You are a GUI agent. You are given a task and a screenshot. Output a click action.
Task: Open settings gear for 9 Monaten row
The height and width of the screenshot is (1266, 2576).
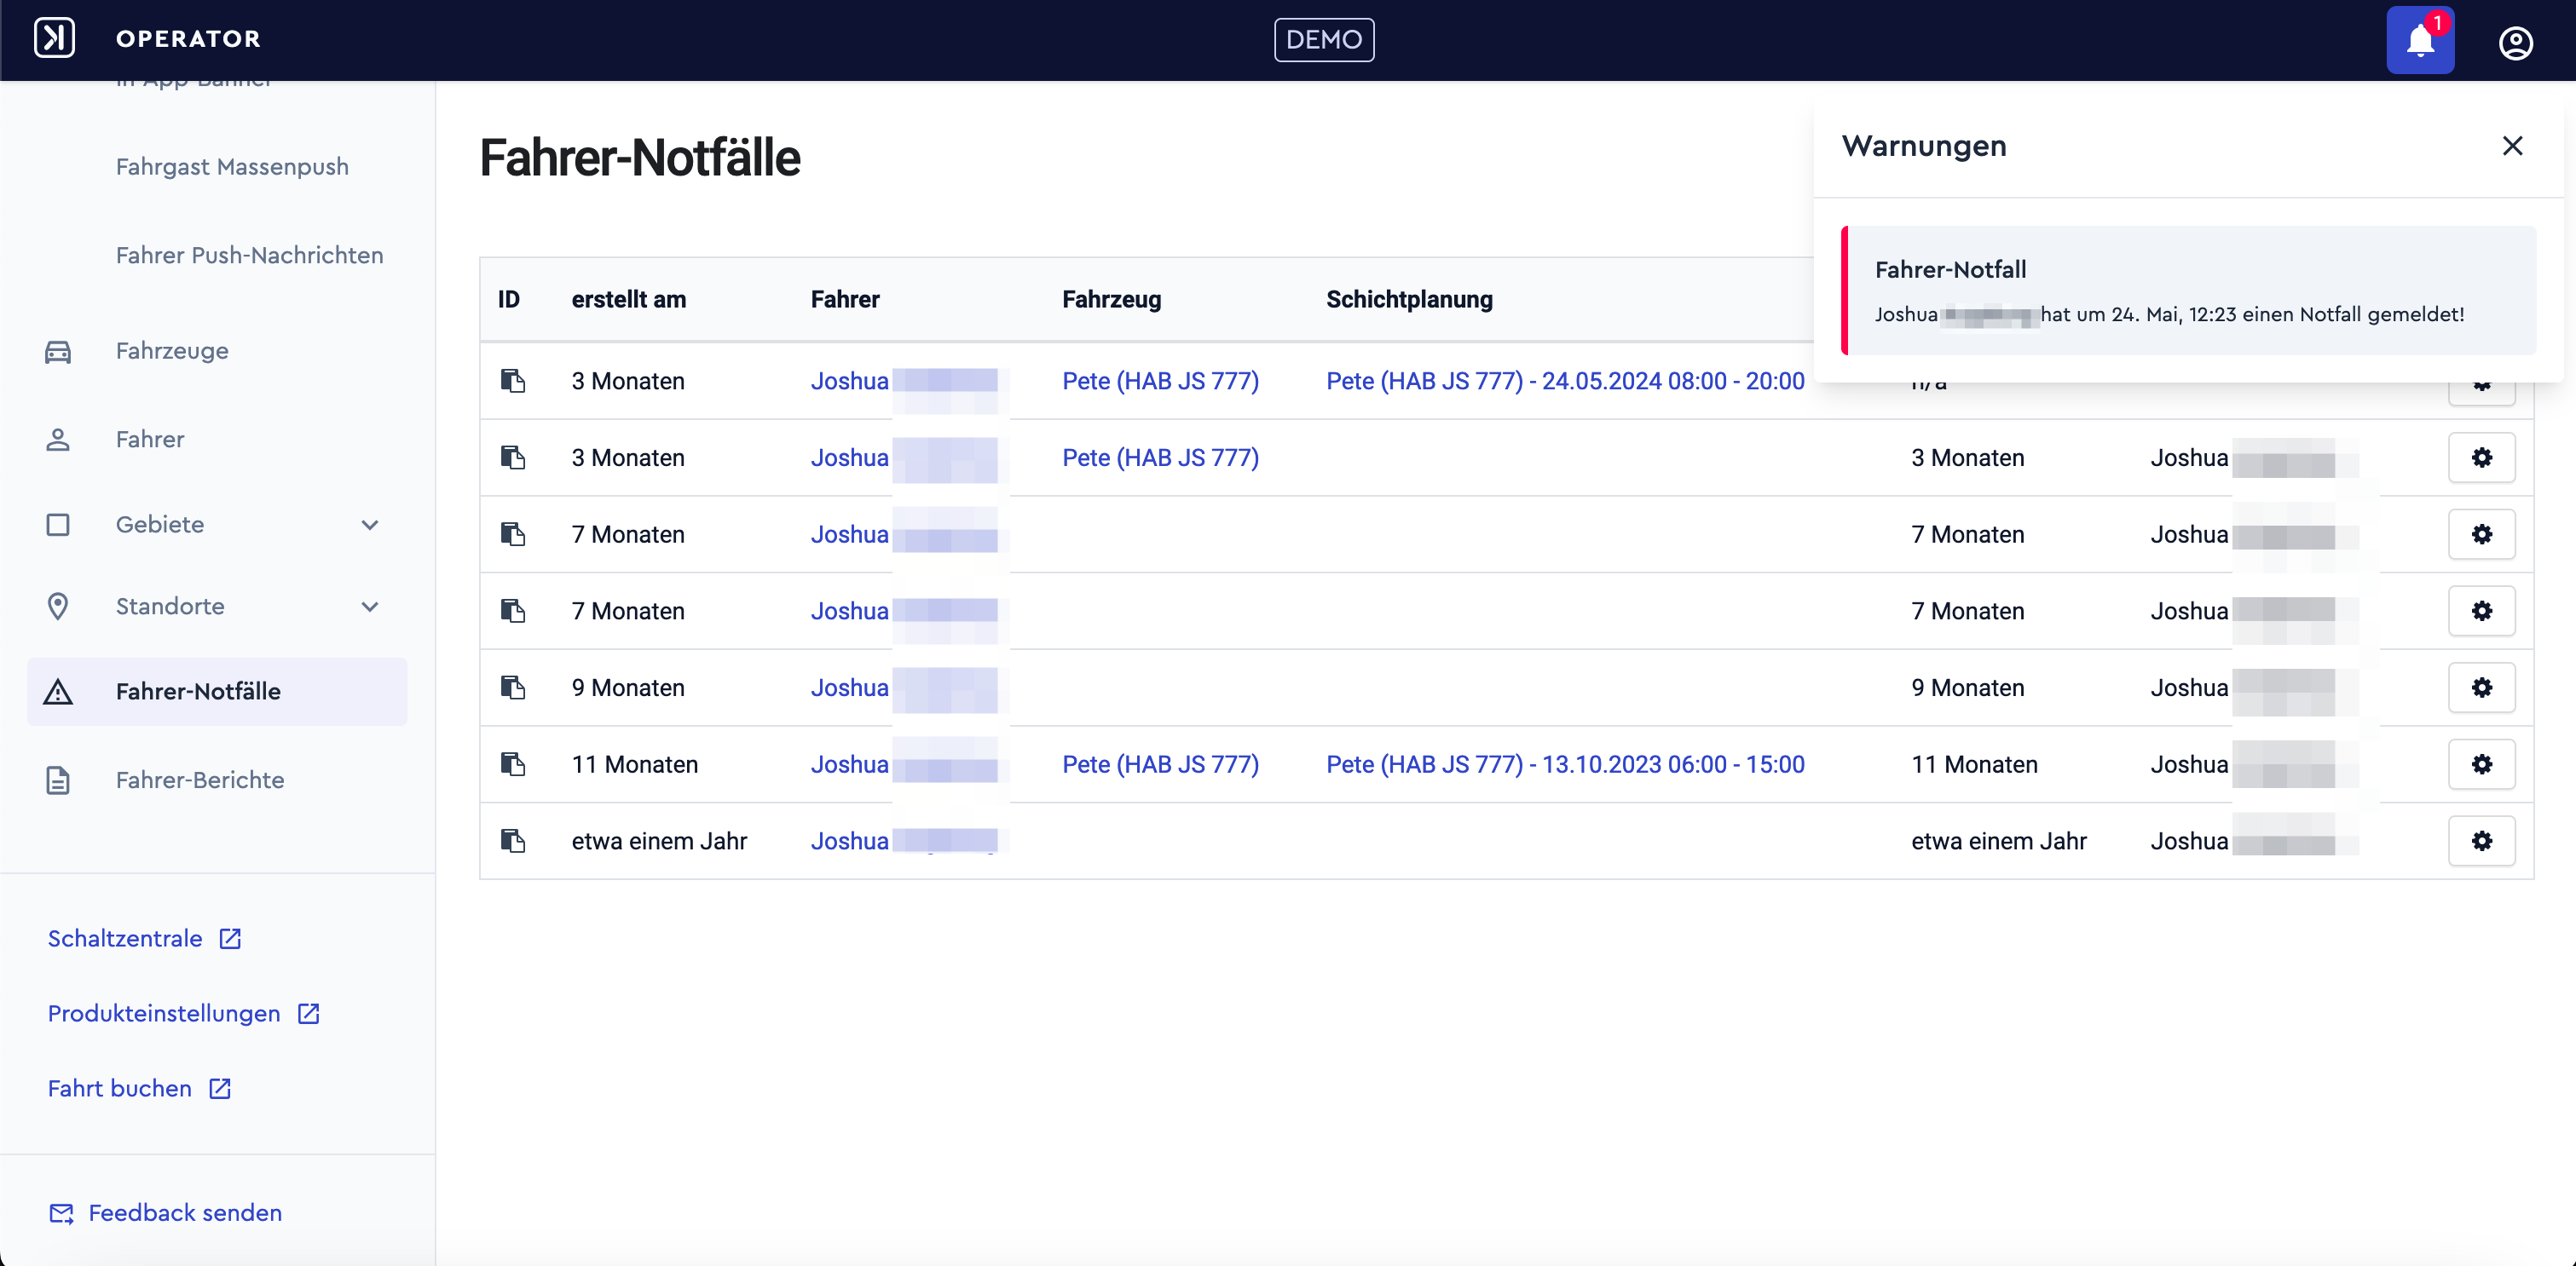[2481, 688]
